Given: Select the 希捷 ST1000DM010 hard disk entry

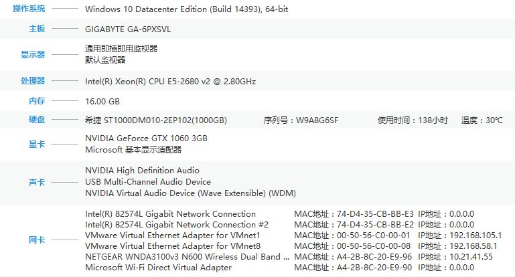Looking at the screenshot, I should click(x=155, y=120).
